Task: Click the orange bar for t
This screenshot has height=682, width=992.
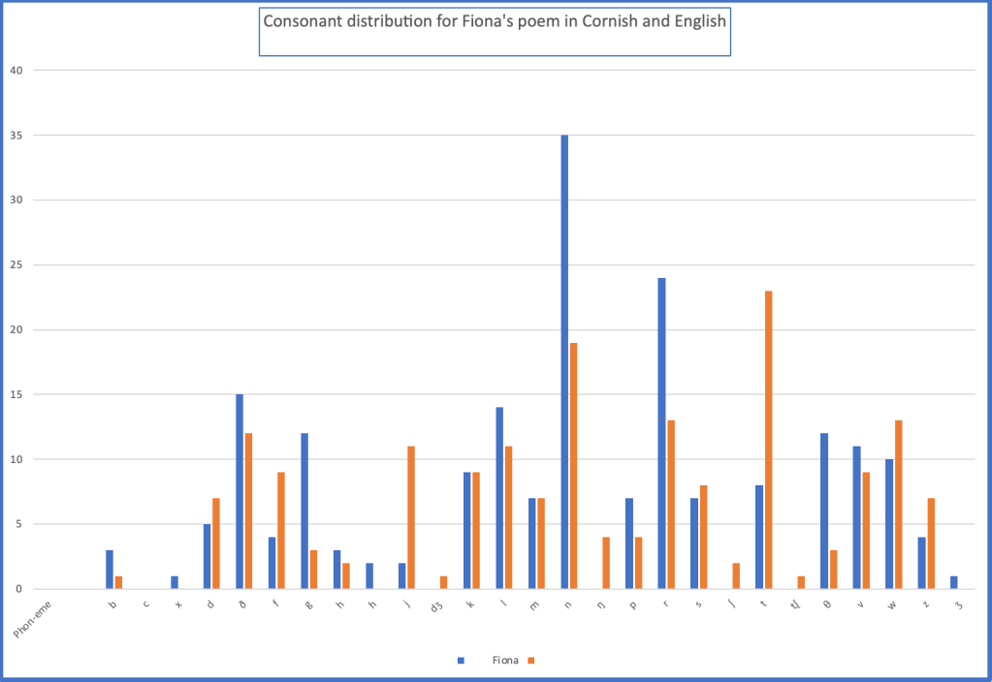Action: click(x=767, y=440)
